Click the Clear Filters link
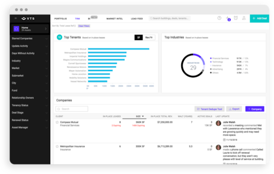Image resolution: width=274 pixels, height=174 pixels. pyautogui.click(x=84, y=26)
